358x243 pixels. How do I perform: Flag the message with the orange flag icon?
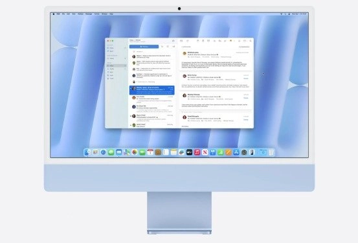tap(231, 41)
